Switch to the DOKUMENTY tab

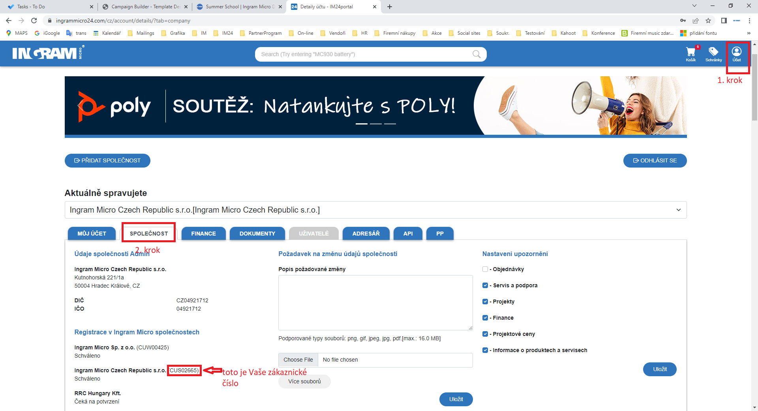click(x=257, y=234)
